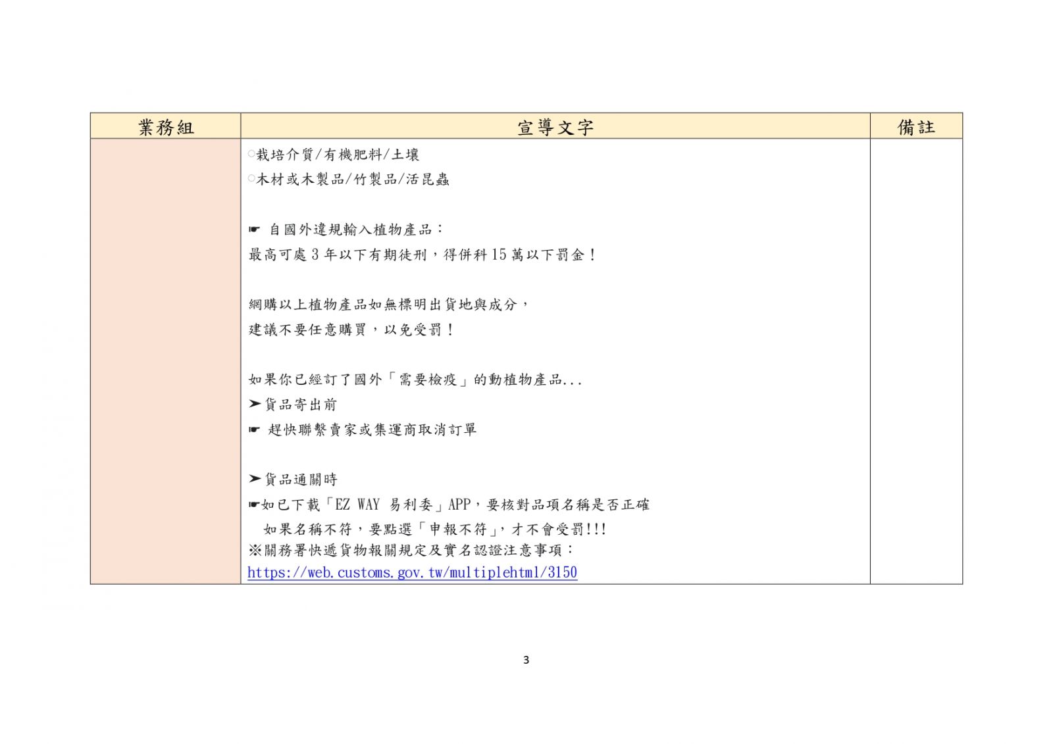Click the 備註 column header
Viewport: 1053px width, 744px height.
click(915, 127)
